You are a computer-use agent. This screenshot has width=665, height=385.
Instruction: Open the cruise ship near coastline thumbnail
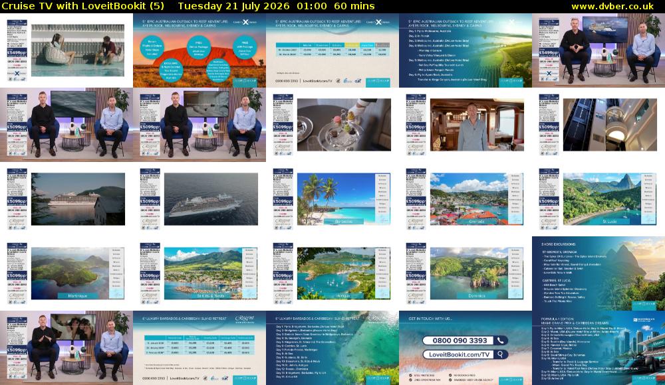coord(66,199)
